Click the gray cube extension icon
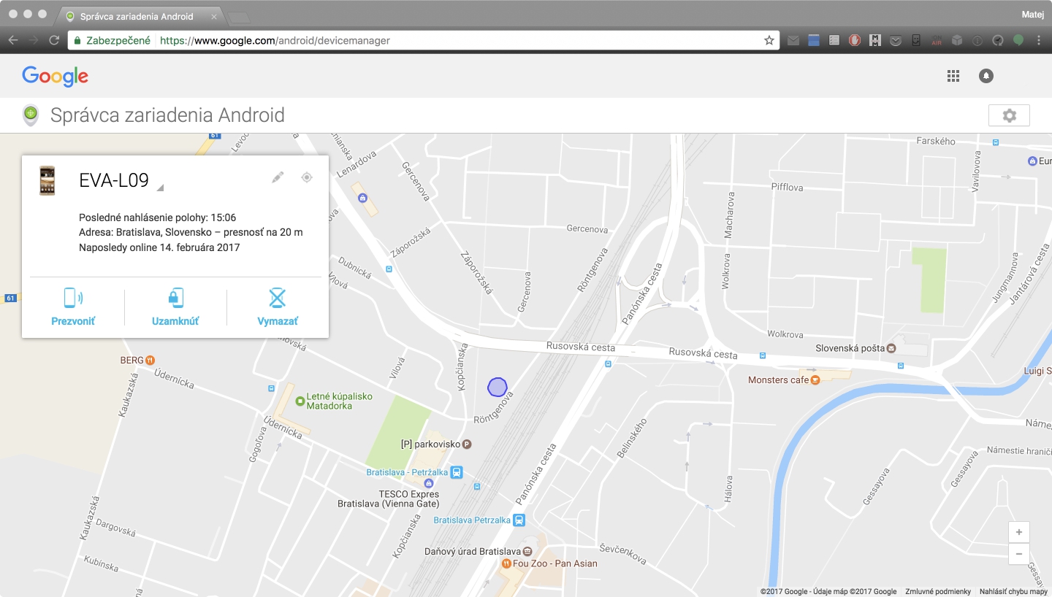Screen dimensions: 1052x597 coord(957,41)
